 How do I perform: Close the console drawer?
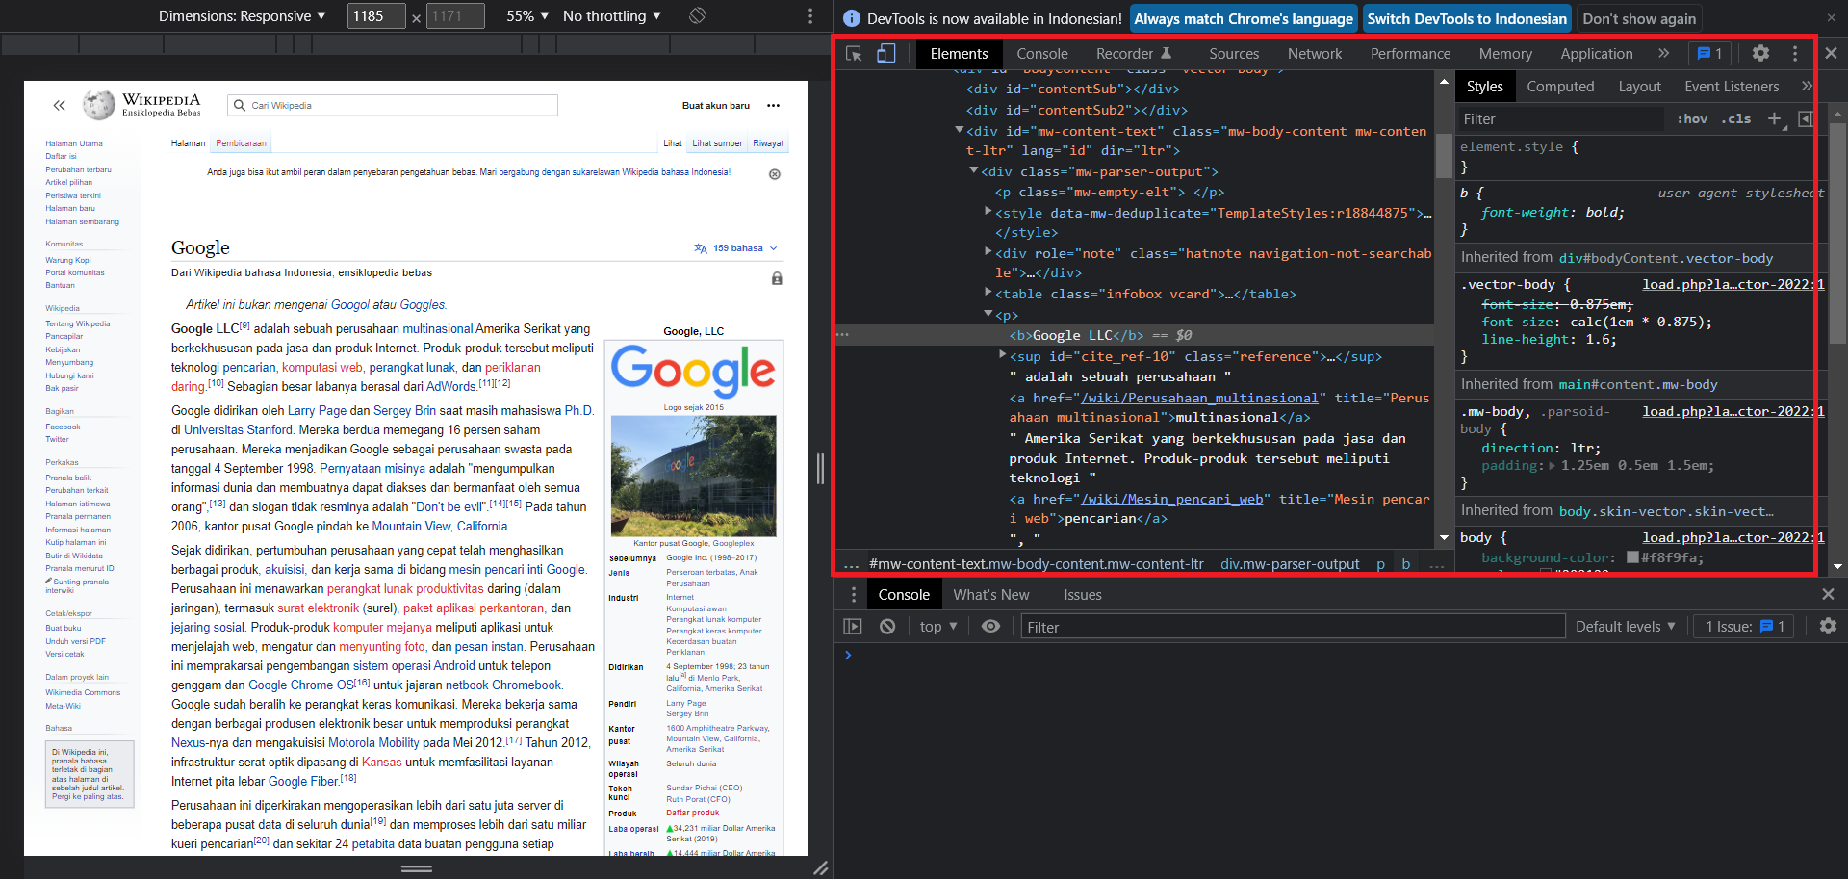(x=1828, y=595)
